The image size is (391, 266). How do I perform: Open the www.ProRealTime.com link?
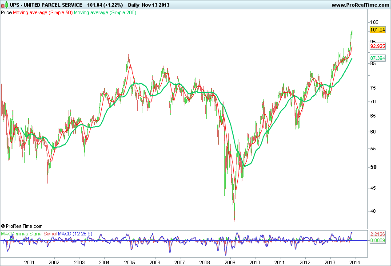(x=360, y=5)
